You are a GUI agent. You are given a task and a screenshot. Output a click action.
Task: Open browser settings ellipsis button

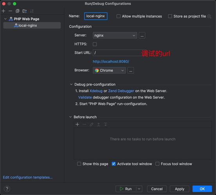click(x=131, y=71)
